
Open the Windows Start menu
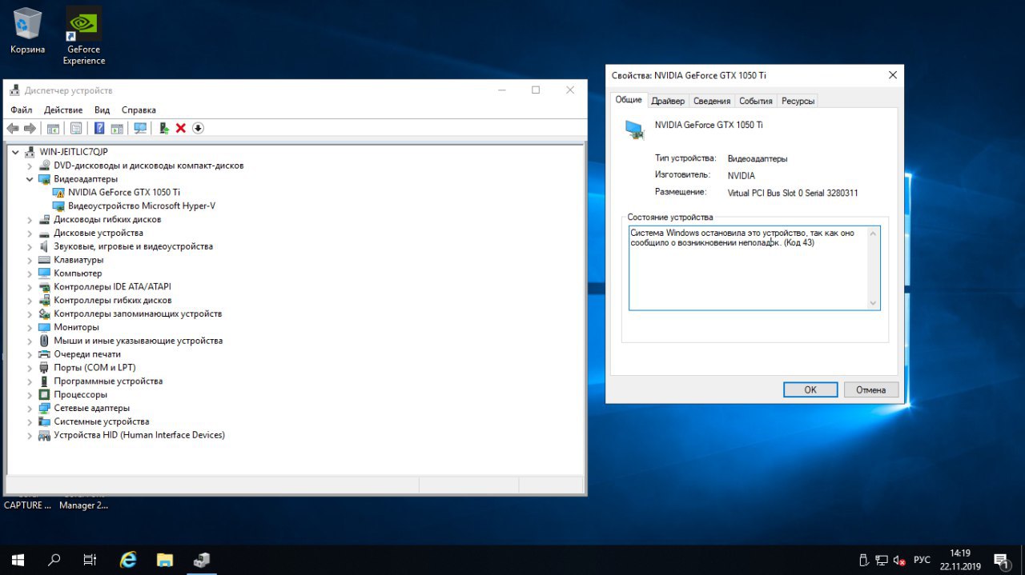pyautogui.click(x=18, y=560)
